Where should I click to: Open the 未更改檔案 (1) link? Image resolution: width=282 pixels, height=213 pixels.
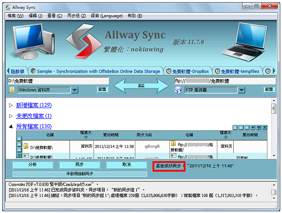tap(34, 116)
